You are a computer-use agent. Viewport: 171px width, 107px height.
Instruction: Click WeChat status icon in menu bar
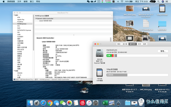pos(88,2)
